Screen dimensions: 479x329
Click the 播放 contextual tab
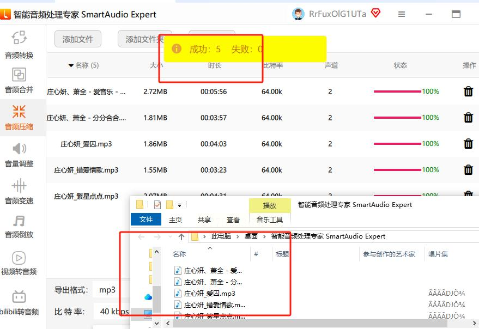pos(270,205)
